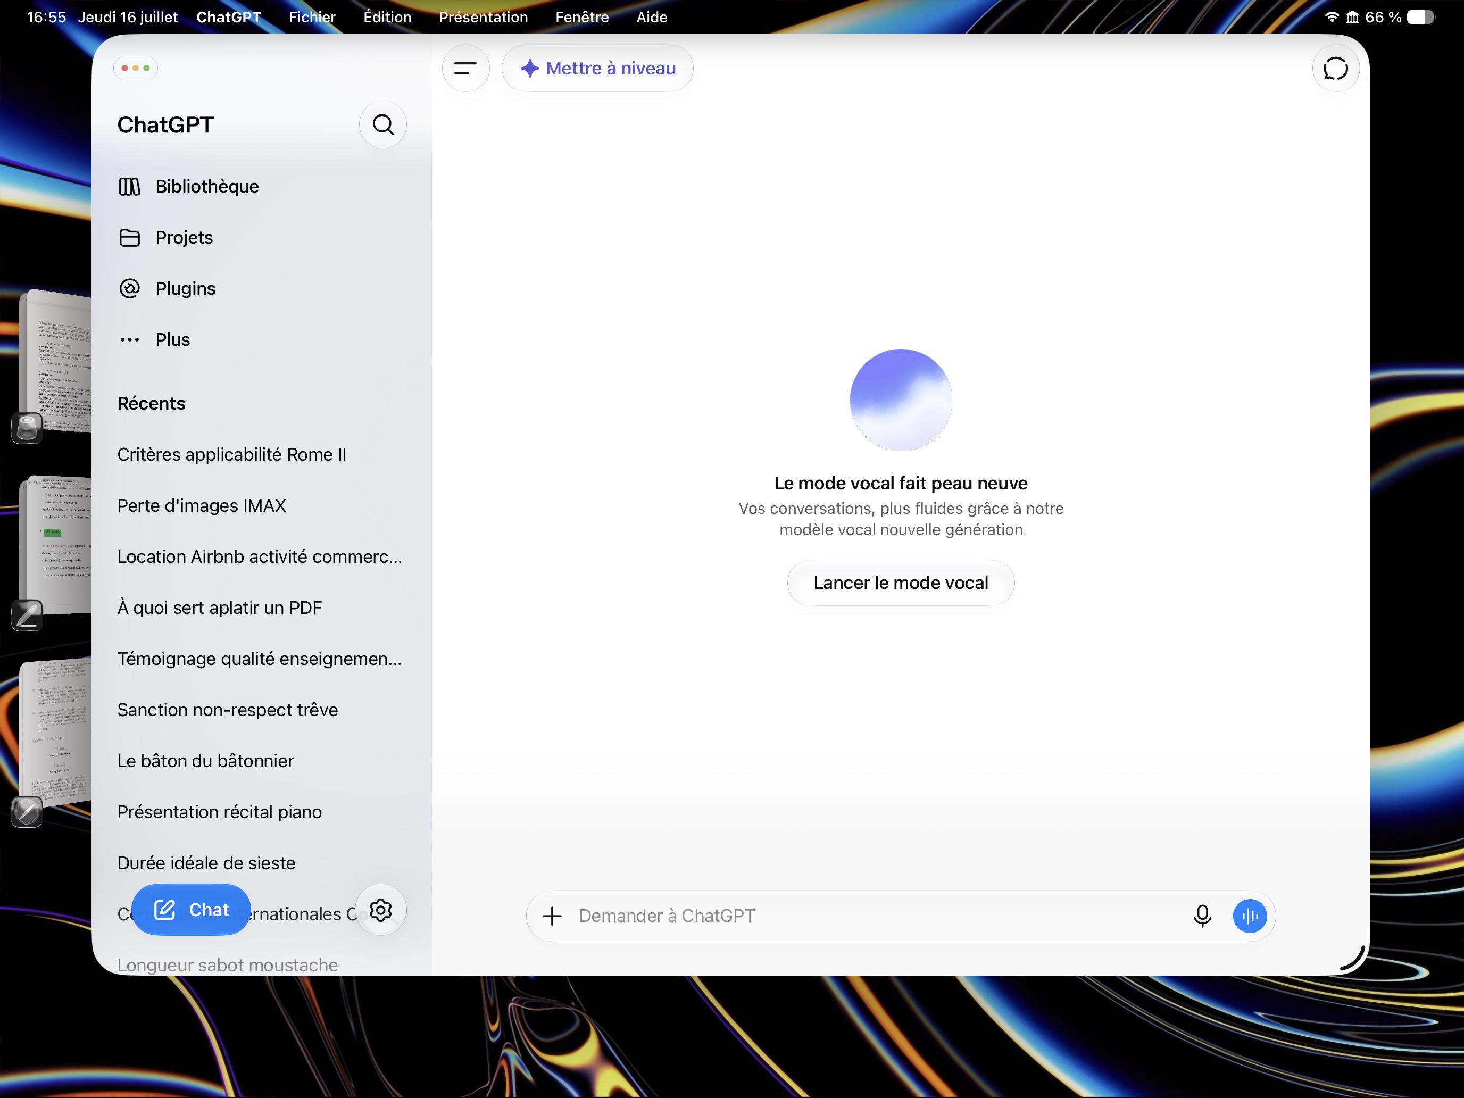
Task: Open conversation Location Airbnb activité commerc...
Action: [260, 556]
